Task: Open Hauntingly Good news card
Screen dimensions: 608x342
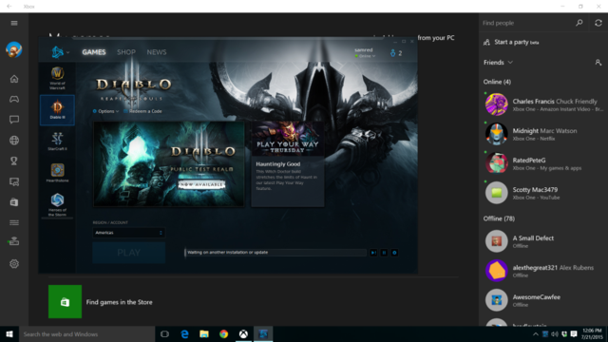Action: tap(287, 164)
